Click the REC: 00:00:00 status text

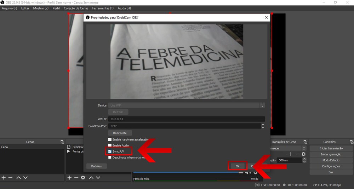click(297, 185)
